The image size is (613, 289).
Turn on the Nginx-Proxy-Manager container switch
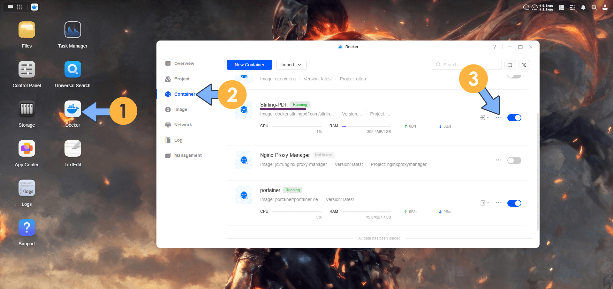click(514, 160)
